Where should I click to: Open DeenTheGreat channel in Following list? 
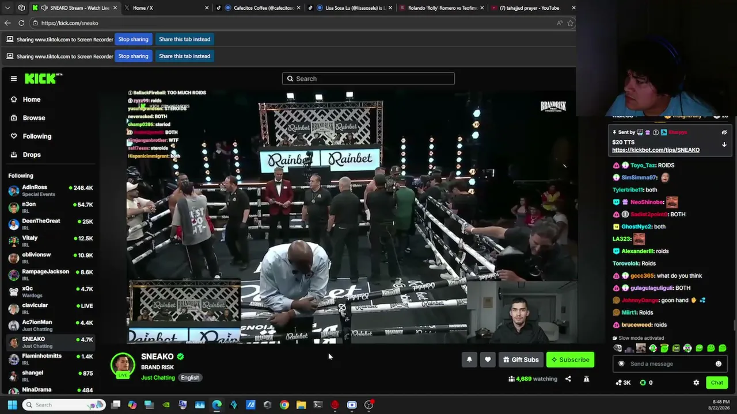point(51,224)
